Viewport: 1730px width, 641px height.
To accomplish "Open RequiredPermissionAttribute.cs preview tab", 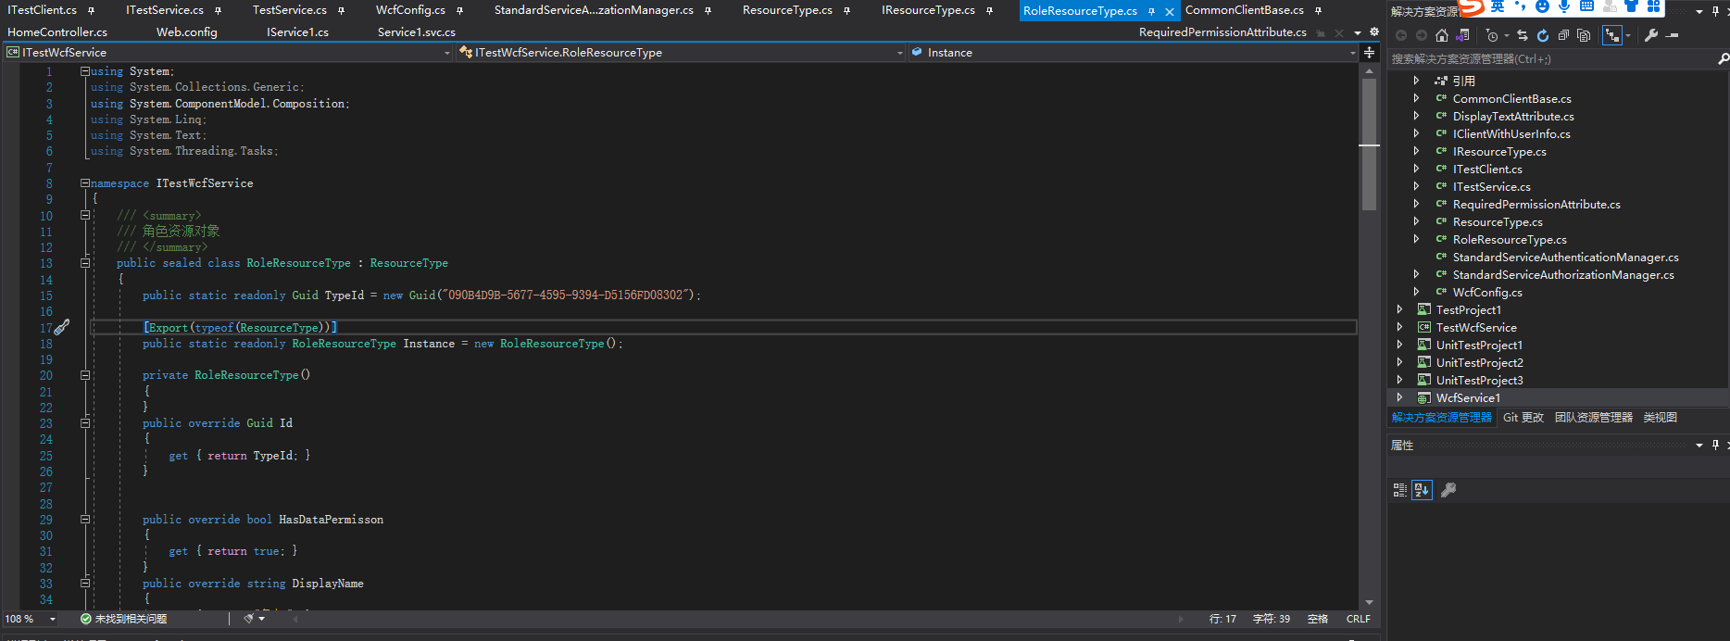I will click(x=1222, y=31).
